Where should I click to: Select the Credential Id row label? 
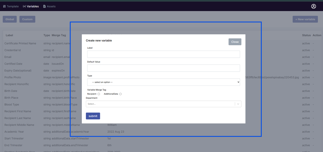[12, 50]
